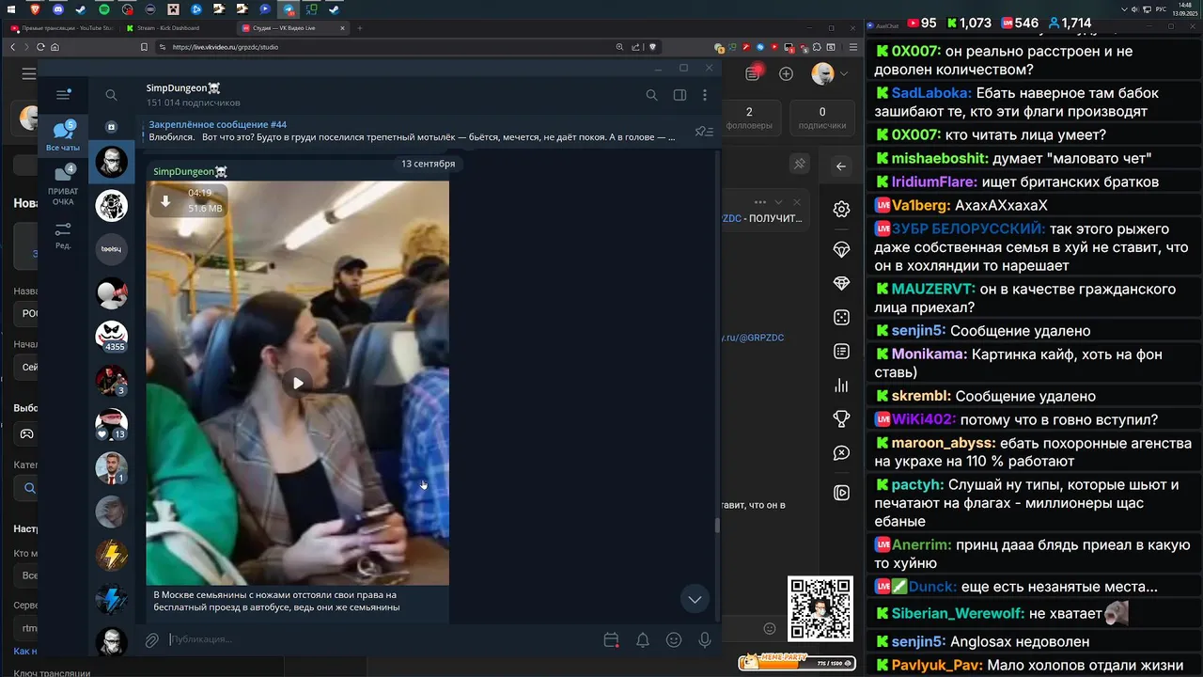Open chat moderation bubble with X icon
The image size is (1203, 677).
click(841, 453)
